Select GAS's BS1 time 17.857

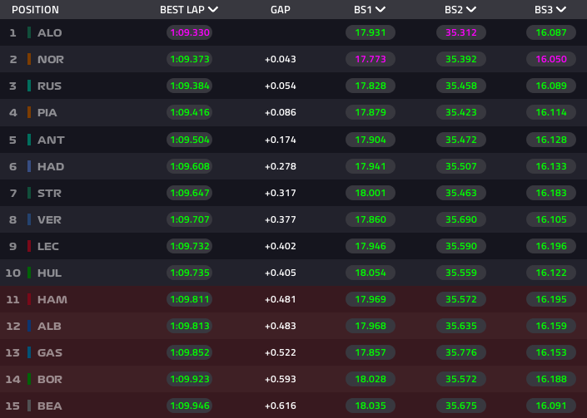[371, 352]
